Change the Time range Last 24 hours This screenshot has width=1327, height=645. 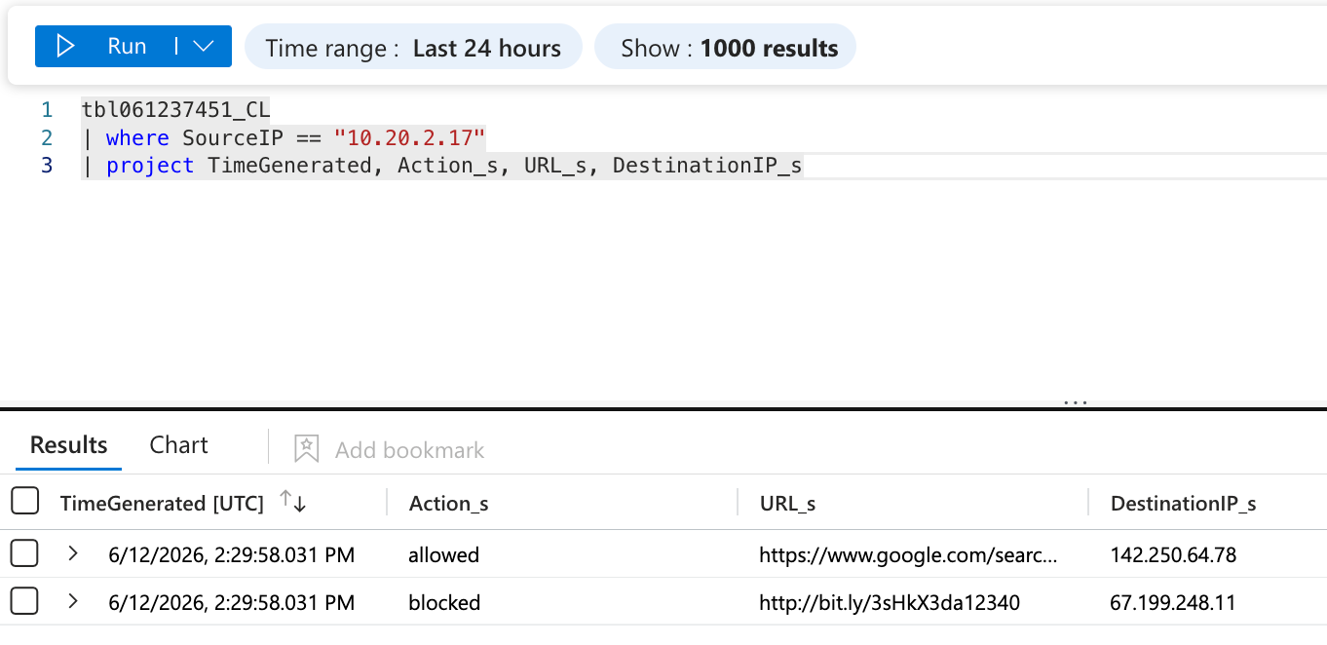point(413,48)
